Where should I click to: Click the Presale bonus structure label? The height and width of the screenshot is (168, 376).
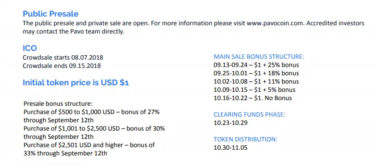58,104
